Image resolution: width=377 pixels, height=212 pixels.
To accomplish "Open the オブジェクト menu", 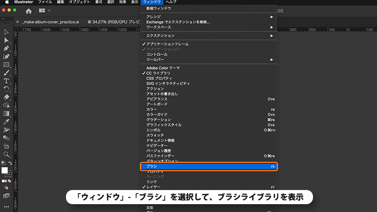I will click(x=79, y=2).
